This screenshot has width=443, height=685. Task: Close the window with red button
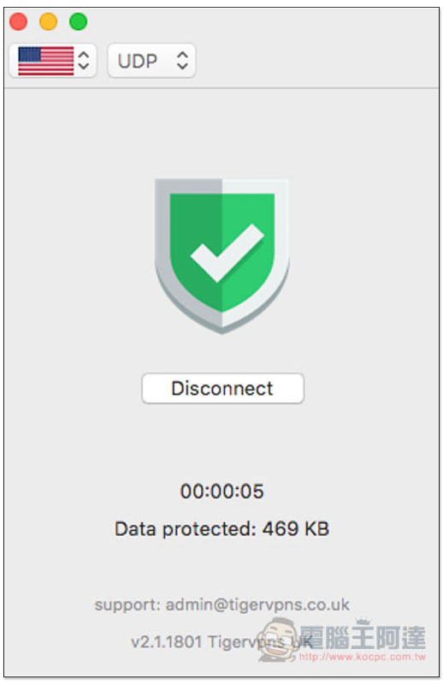[18, 21]
